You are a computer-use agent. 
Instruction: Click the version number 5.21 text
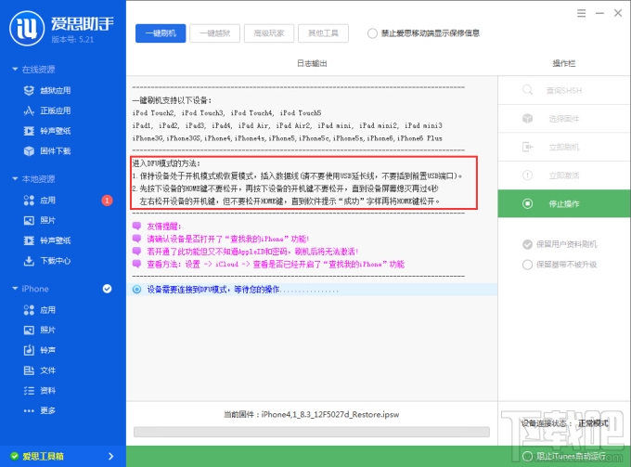[72, 39]
